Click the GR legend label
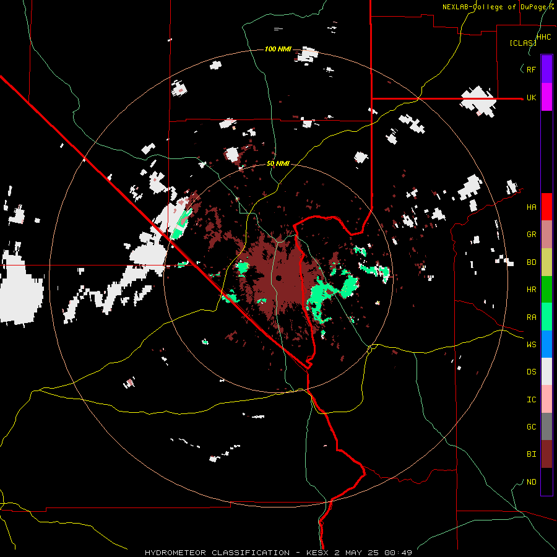The height and width of the screenshot is (557, 557). point(531,235)
